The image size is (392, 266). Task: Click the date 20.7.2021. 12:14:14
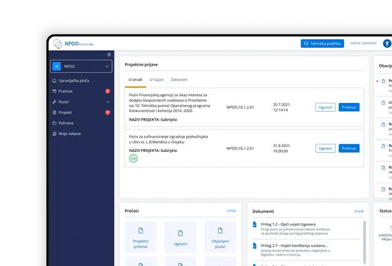(282, 107)
